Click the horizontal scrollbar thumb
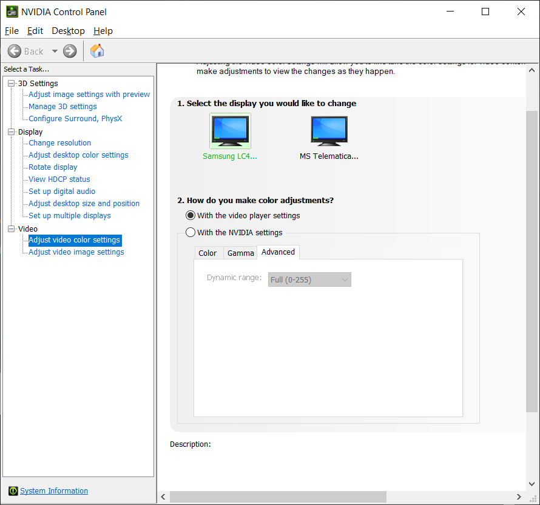 pyautogui.click(x=278, y=497)
